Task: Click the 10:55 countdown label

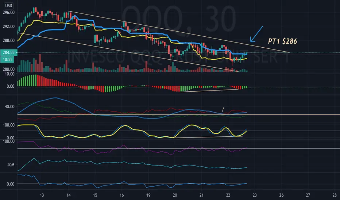Action: click(7, 60)
